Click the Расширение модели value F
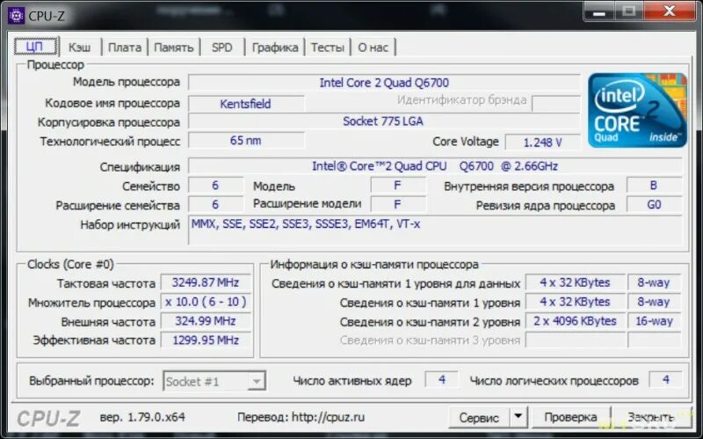 click(398, 205)
